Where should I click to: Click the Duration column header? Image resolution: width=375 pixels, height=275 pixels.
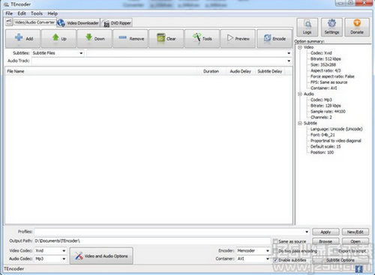pyautogui.click(x=211, y=71)
